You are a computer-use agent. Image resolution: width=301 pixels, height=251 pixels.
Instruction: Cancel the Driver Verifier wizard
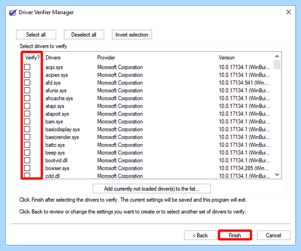[273, 235]
